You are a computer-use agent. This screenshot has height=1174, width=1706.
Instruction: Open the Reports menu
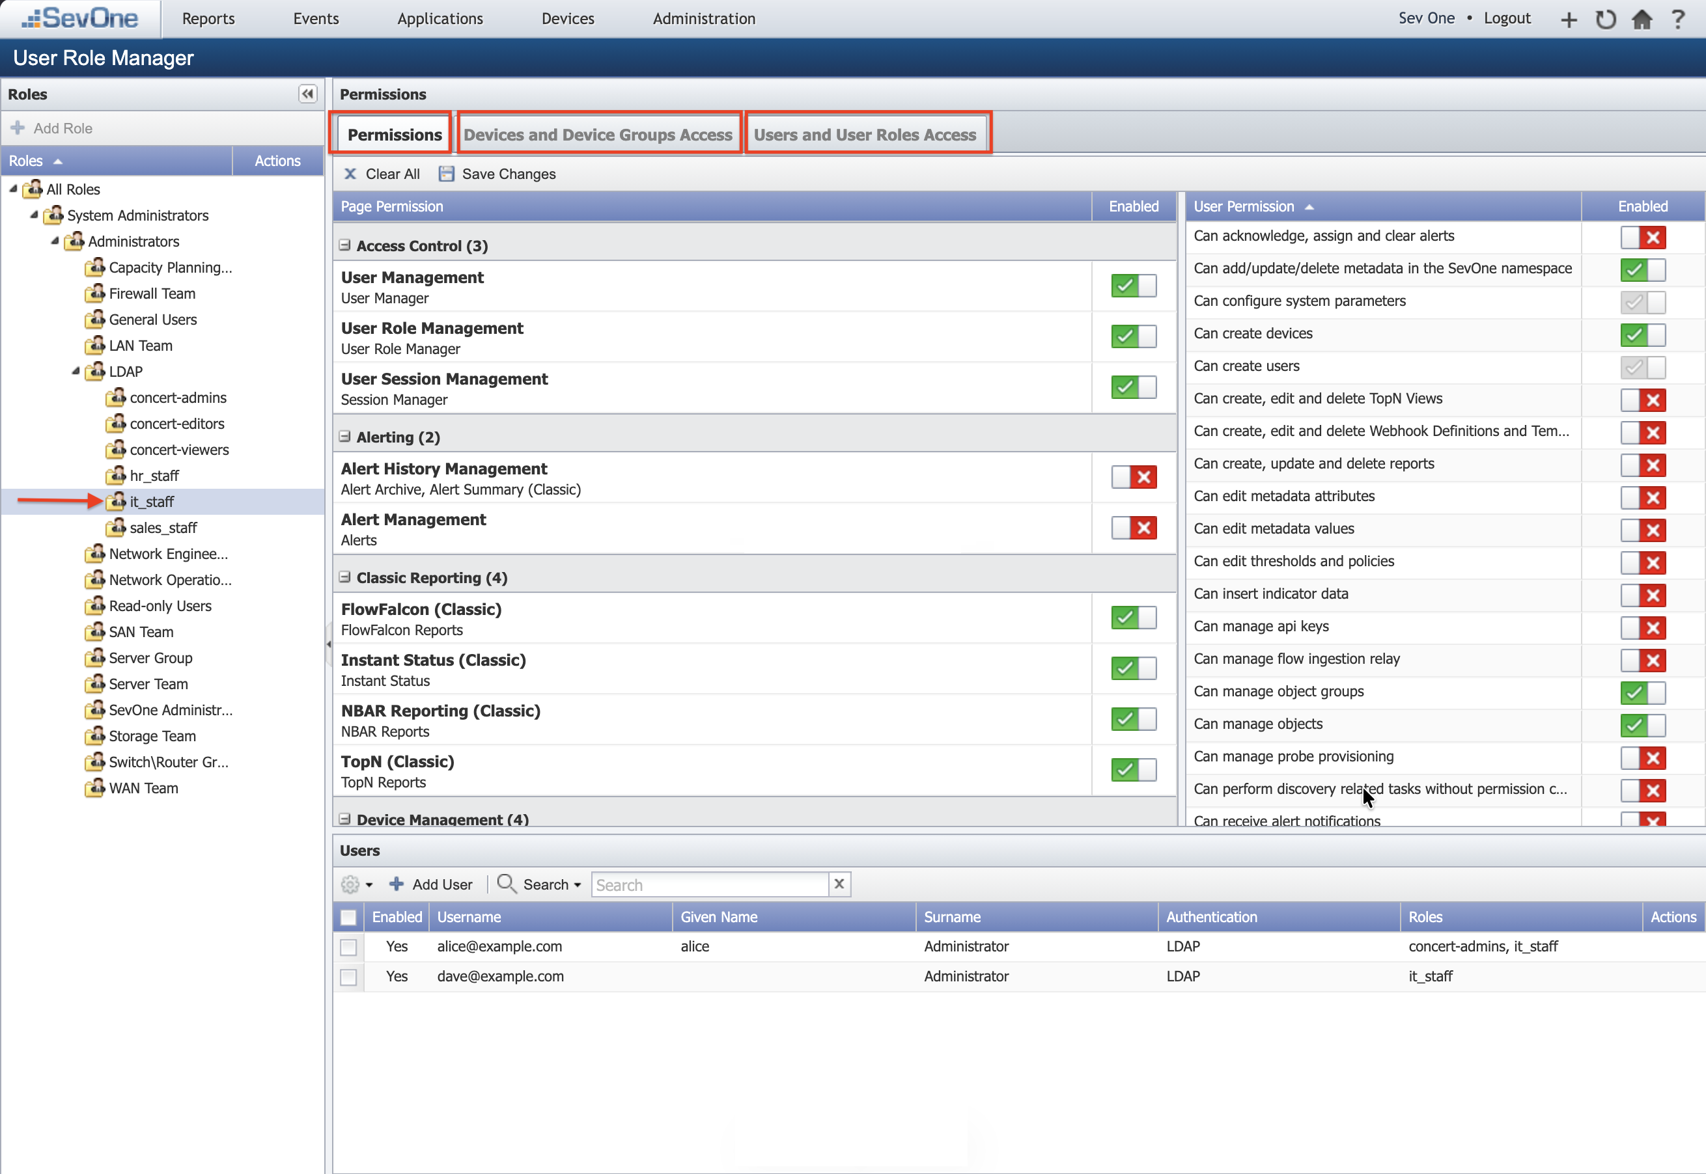click(x=208, y=18)
